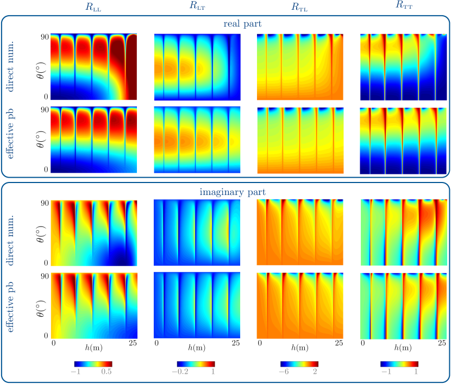
Task: Click the imaginary part direct num. R_LL heatmap
Action: tap(94, 233)
